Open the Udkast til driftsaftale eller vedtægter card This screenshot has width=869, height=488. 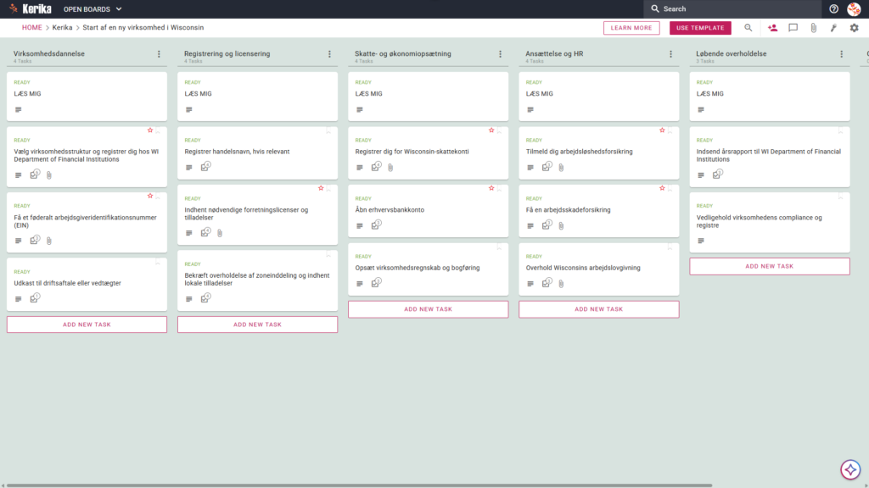(x=87, y=285)
